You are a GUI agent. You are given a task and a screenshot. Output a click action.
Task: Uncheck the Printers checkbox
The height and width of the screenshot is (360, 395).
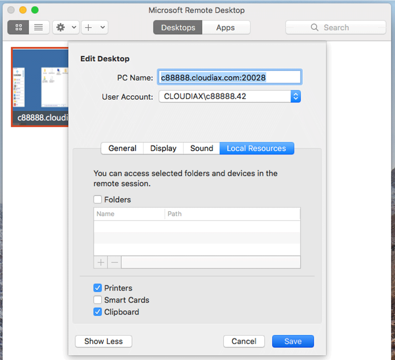coord(98,288)
